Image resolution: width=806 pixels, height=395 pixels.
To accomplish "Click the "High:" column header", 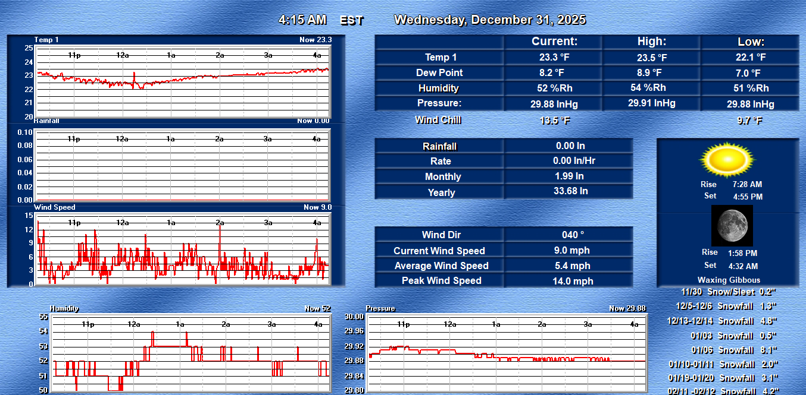I will click(652, 42).
